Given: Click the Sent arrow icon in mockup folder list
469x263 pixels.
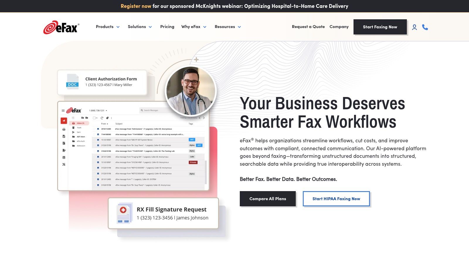Looking at the screenshot, I should tap(73, 132).
